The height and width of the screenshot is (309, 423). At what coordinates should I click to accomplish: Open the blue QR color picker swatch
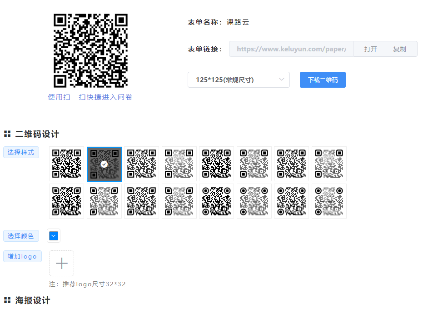tap(54, 235)
